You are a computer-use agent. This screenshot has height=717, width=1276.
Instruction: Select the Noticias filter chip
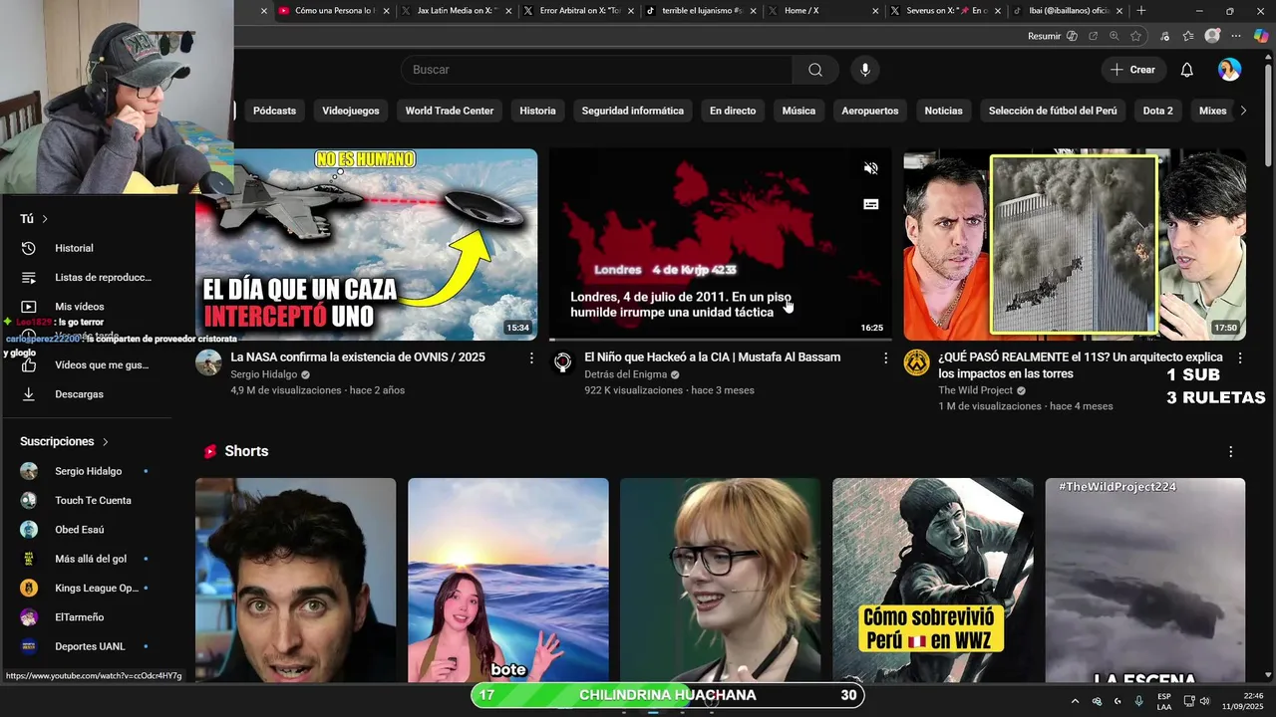(x=943, y=111)
